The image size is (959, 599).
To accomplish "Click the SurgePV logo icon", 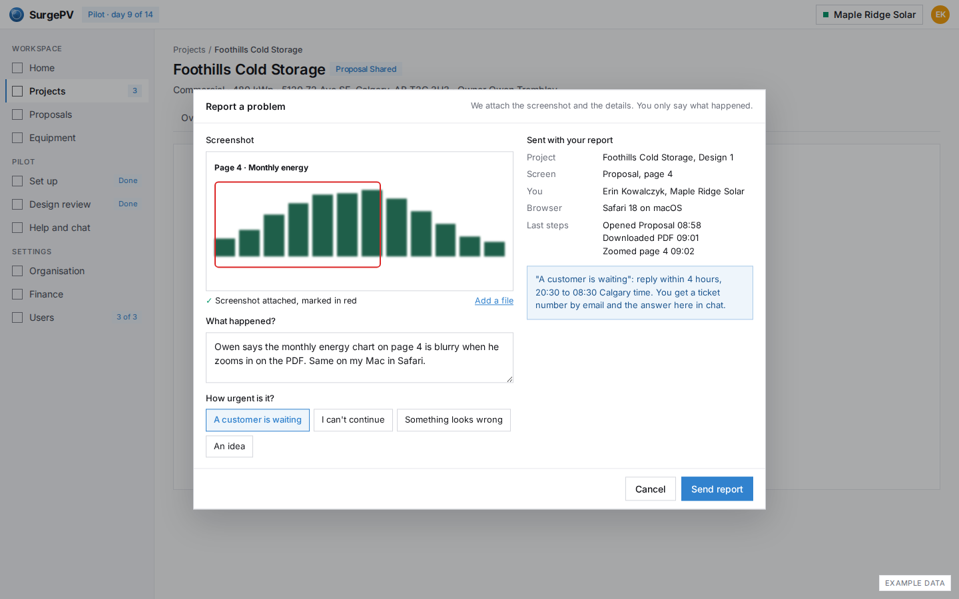I will (17, 15).
